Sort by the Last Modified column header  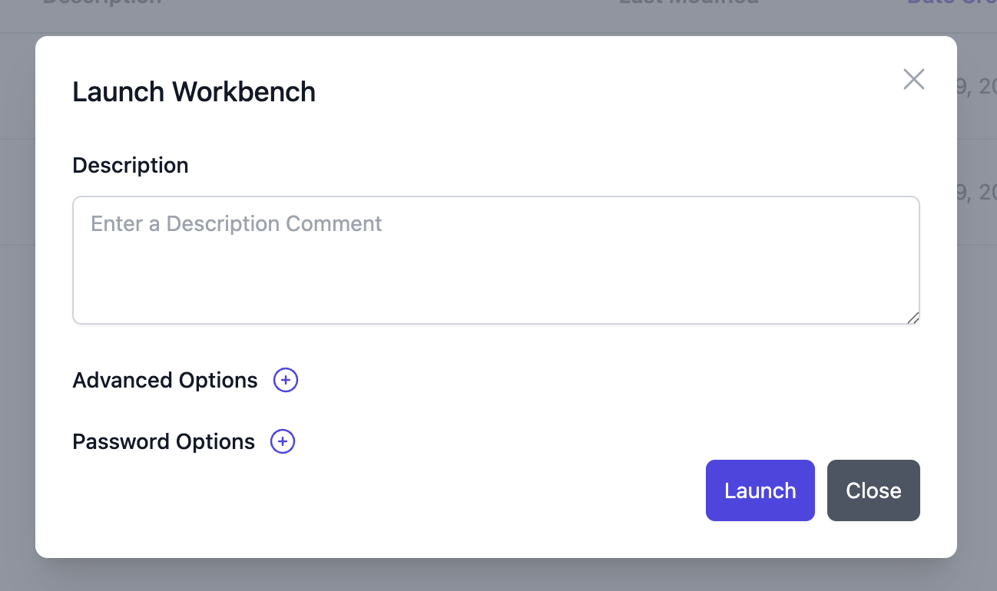tap(687, 2)
